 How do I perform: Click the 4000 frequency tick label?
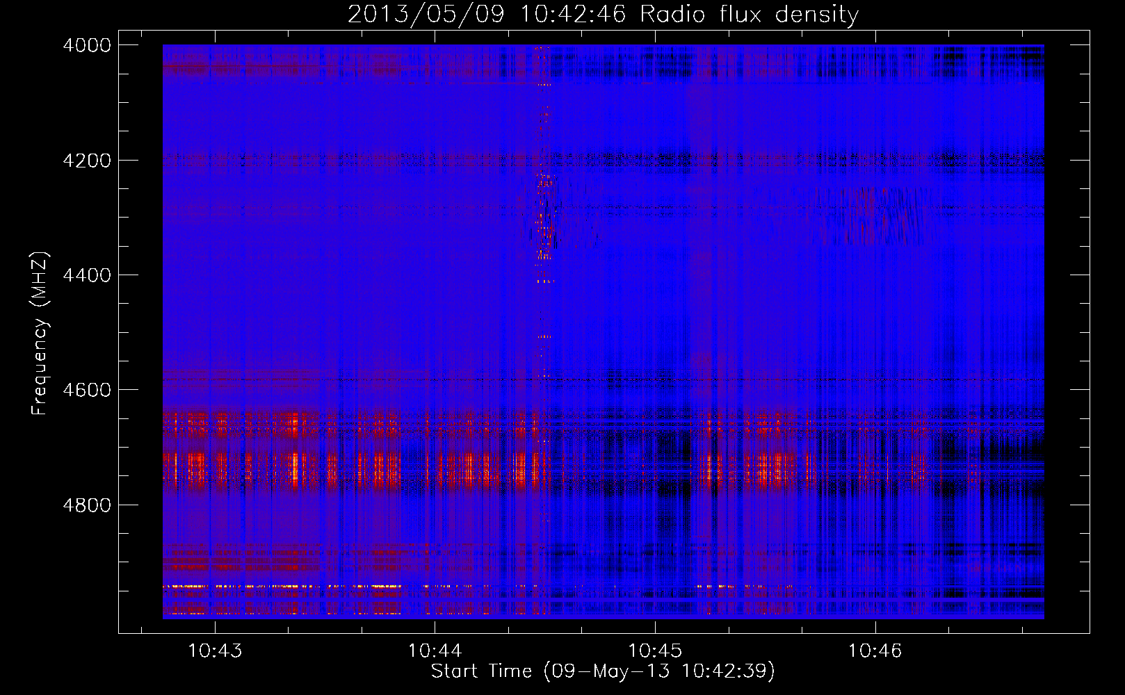pos(87,45)
